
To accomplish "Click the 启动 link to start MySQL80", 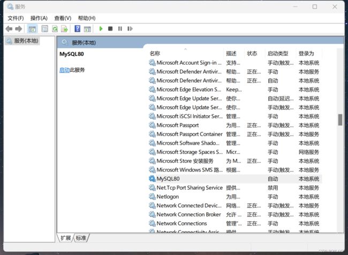I will pos(65,70).
